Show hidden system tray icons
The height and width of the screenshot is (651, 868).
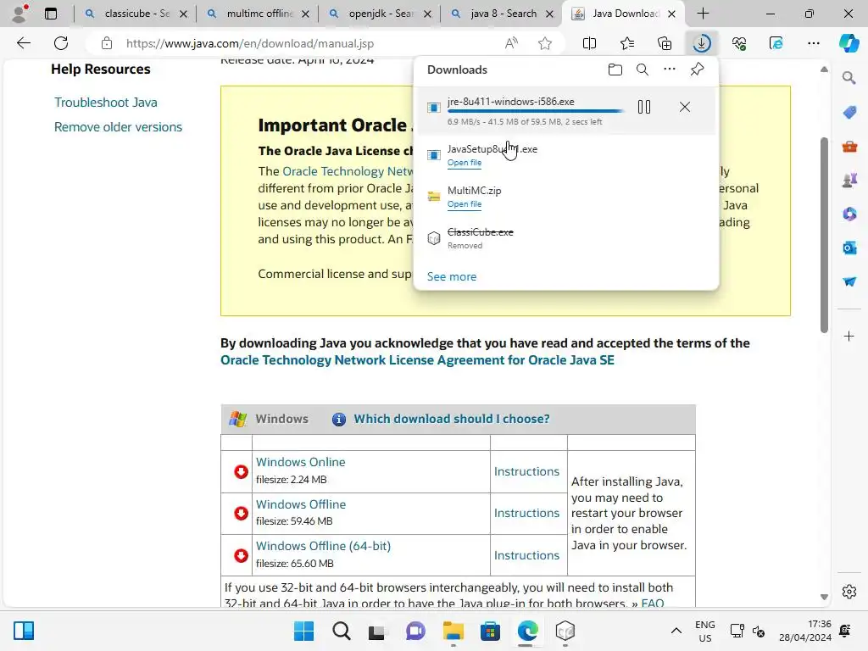(676, 631)
